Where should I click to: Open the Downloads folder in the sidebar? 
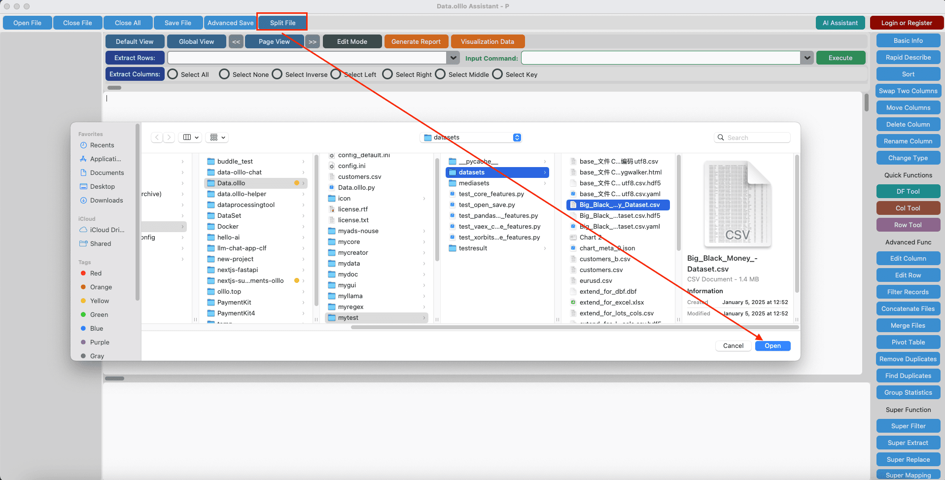[x=106, y=200]
